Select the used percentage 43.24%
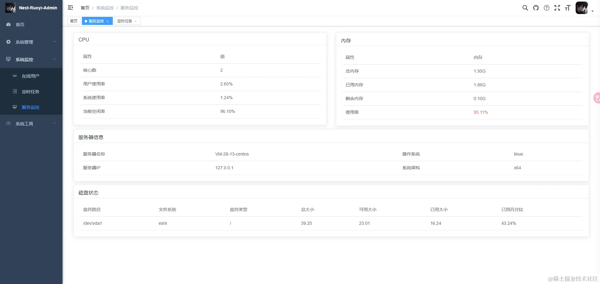The width and height of the screenshot is (600, 284). pos(509,223)
